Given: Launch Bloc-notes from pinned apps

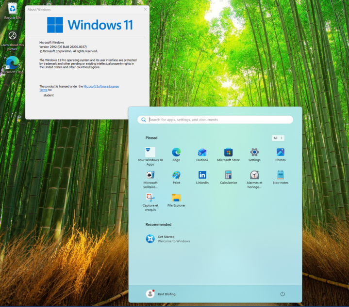Looking at the screenshot, I should (x=281, y=177).
